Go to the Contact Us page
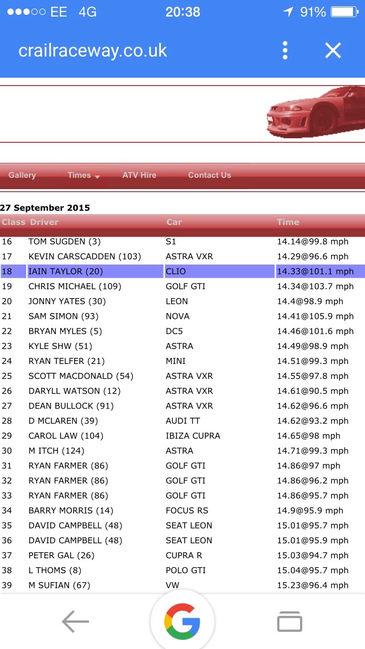 (209, 175)
